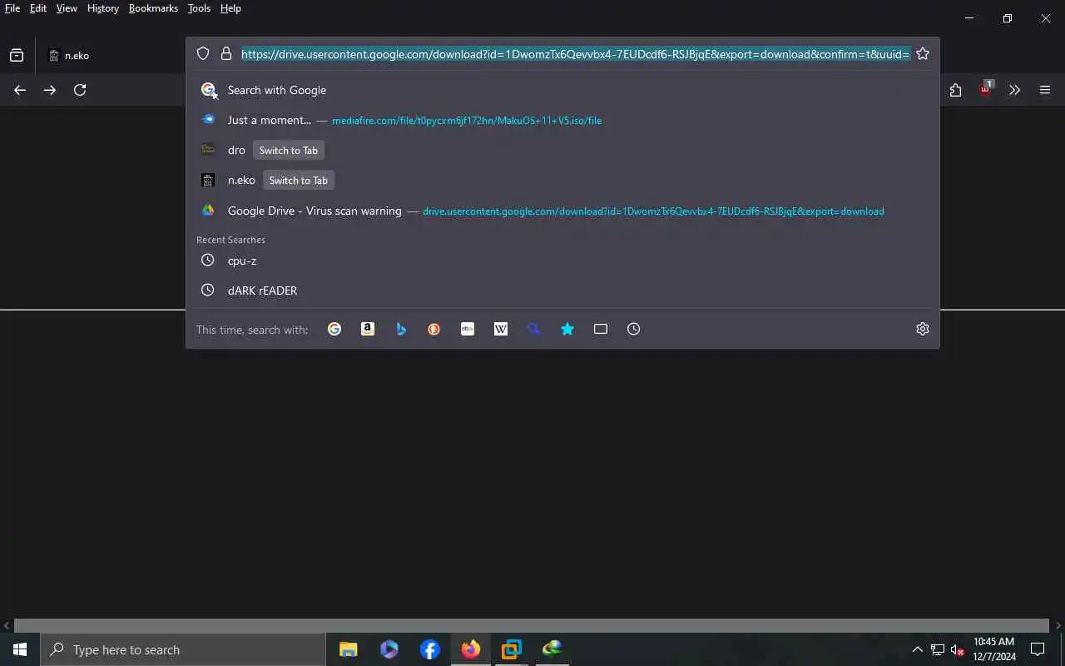
Task: Search this time with Wikipedia
Action: pyautogui.click(x=501, y=329)
